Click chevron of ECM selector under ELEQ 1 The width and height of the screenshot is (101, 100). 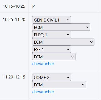click(x=91, y=42)
